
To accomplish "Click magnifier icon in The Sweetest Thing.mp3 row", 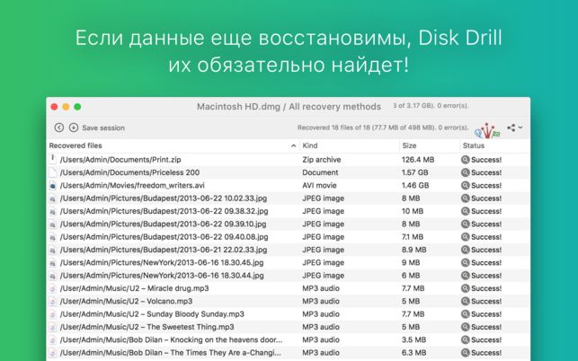I will click(466, 327).
